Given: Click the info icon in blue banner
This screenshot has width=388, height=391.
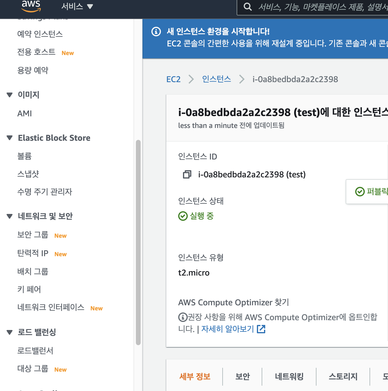Looking at the screenshot, I should click(x=156, y=31).
